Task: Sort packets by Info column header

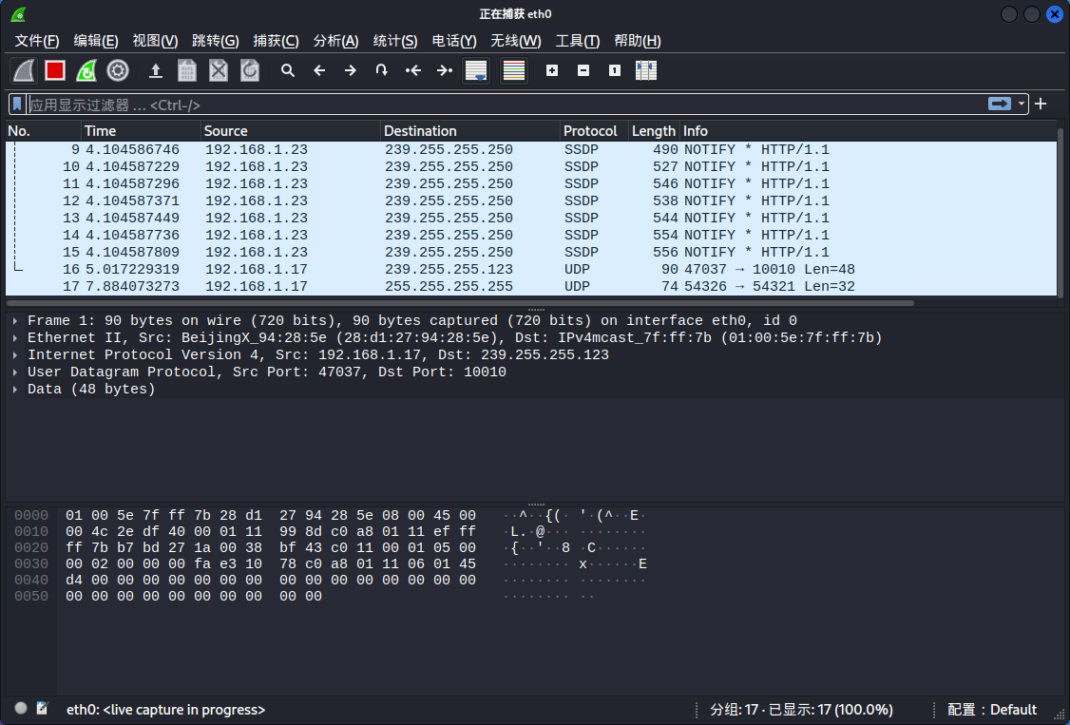Action: (868, 131)
